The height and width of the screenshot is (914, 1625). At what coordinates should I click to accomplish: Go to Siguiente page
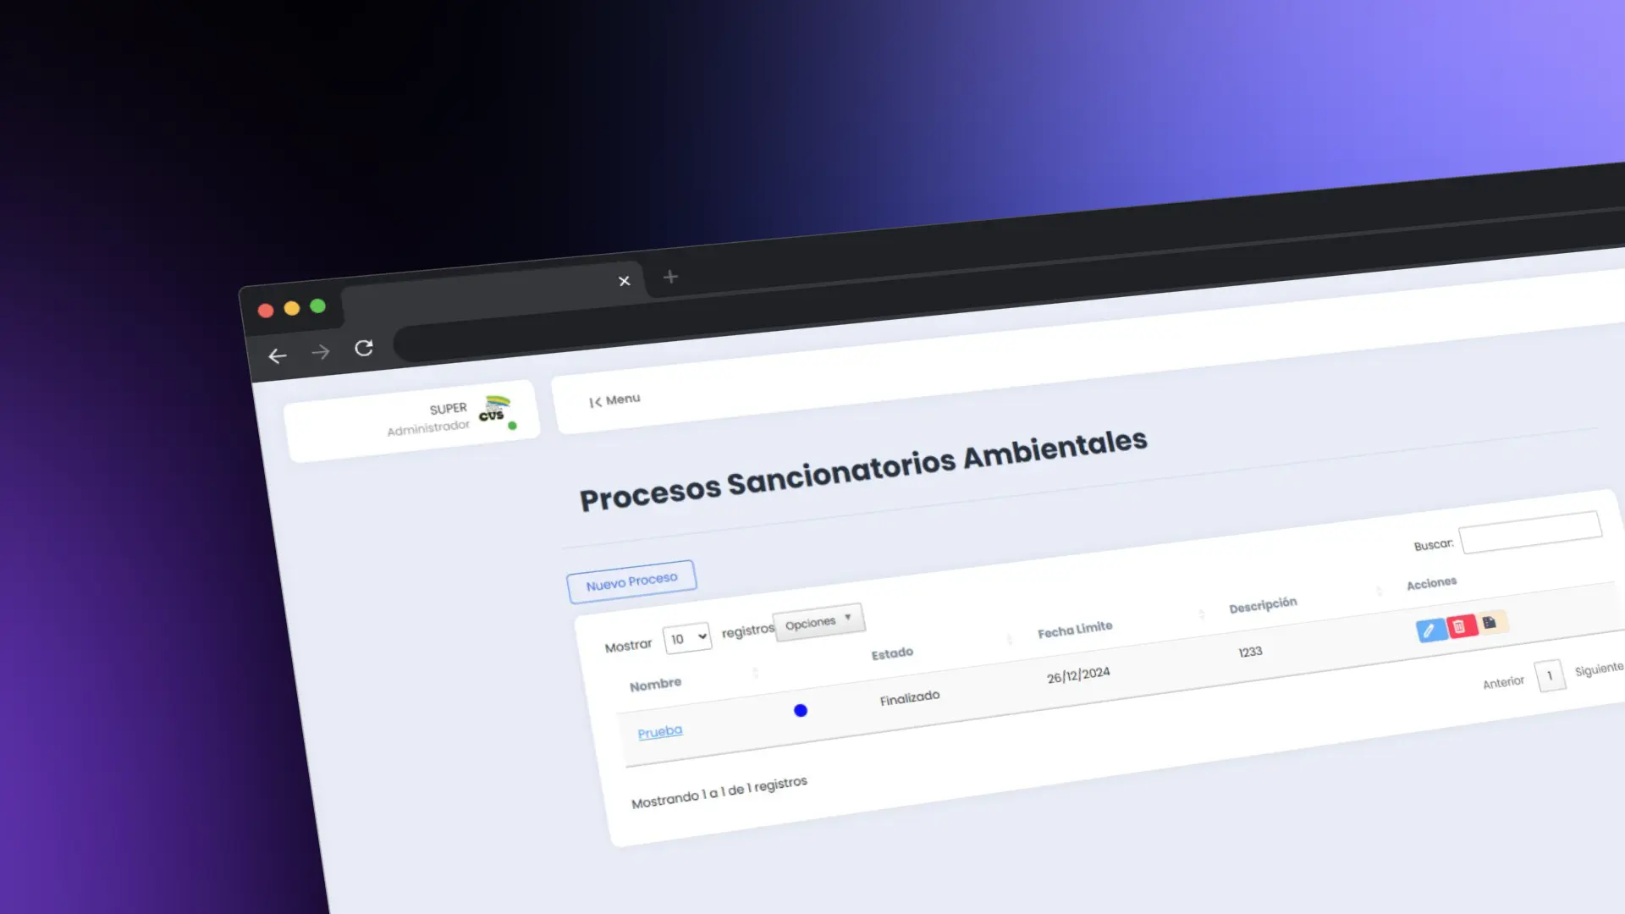click(x=1599, y=669)
